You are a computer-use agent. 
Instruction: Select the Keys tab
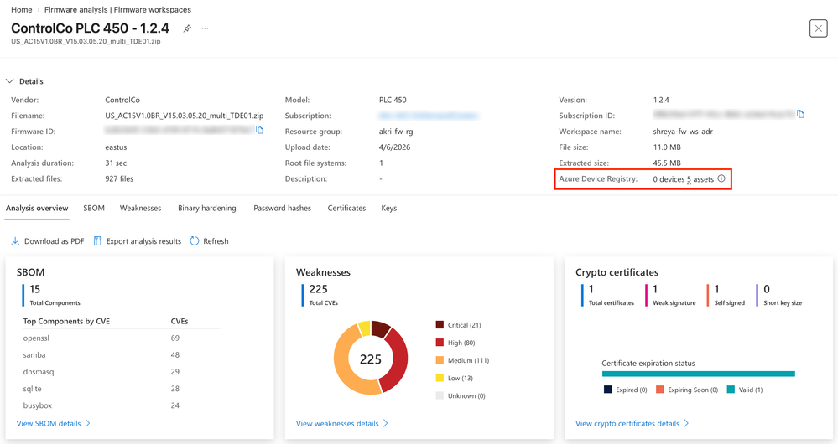click(389, 208)
